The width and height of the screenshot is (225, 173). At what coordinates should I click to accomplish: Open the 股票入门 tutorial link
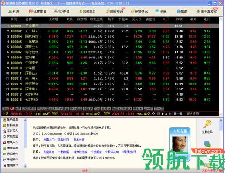point(49,140)
